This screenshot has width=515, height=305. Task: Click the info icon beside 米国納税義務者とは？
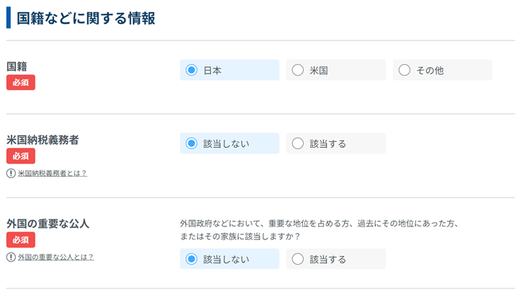tap(11, 173)
